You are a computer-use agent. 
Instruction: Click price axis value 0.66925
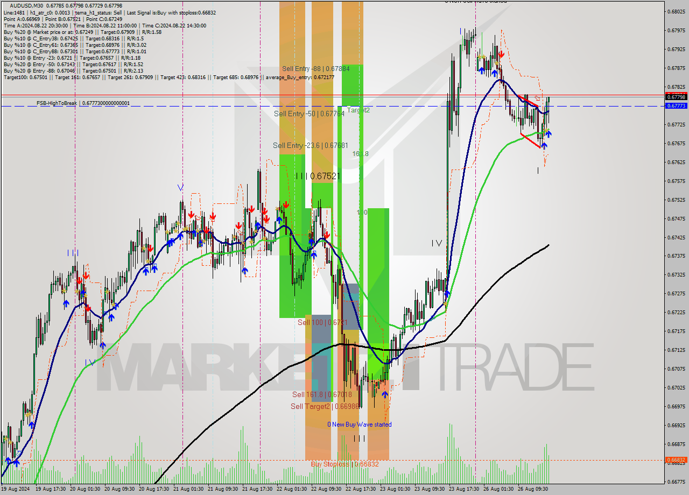click(676, 425)
